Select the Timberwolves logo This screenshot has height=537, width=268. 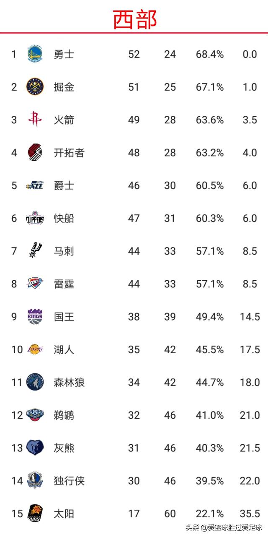pos(35,382)
